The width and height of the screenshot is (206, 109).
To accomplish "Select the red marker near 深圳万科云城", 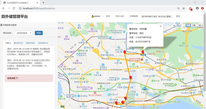I will [125, 52].
